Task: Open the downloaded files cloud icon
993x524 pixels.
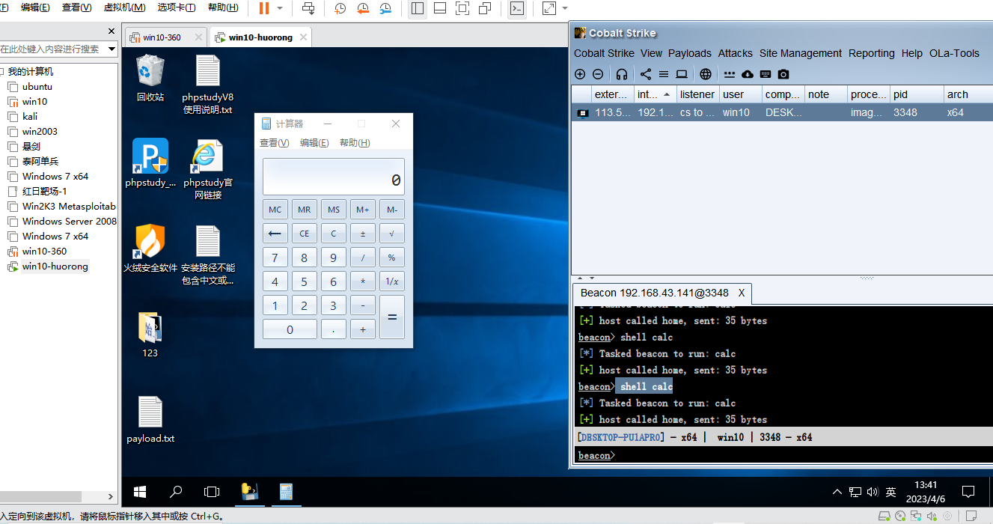Action: (748, 74)
